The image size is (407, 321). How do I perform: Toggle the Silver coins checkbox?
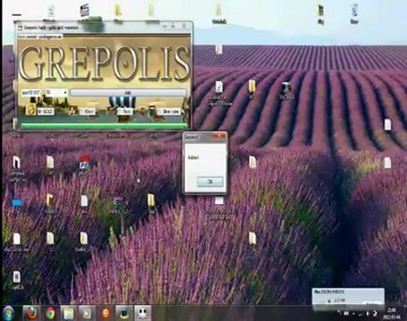coord(169,111)
